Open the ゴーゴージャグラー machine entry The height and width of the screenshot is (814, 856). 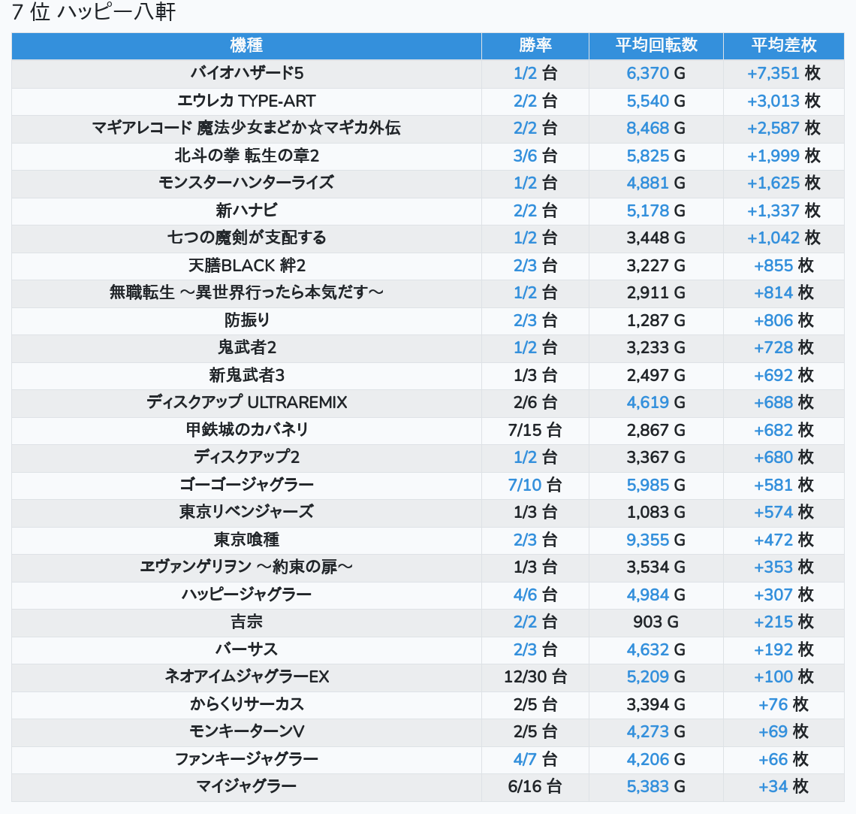point(246,485)
